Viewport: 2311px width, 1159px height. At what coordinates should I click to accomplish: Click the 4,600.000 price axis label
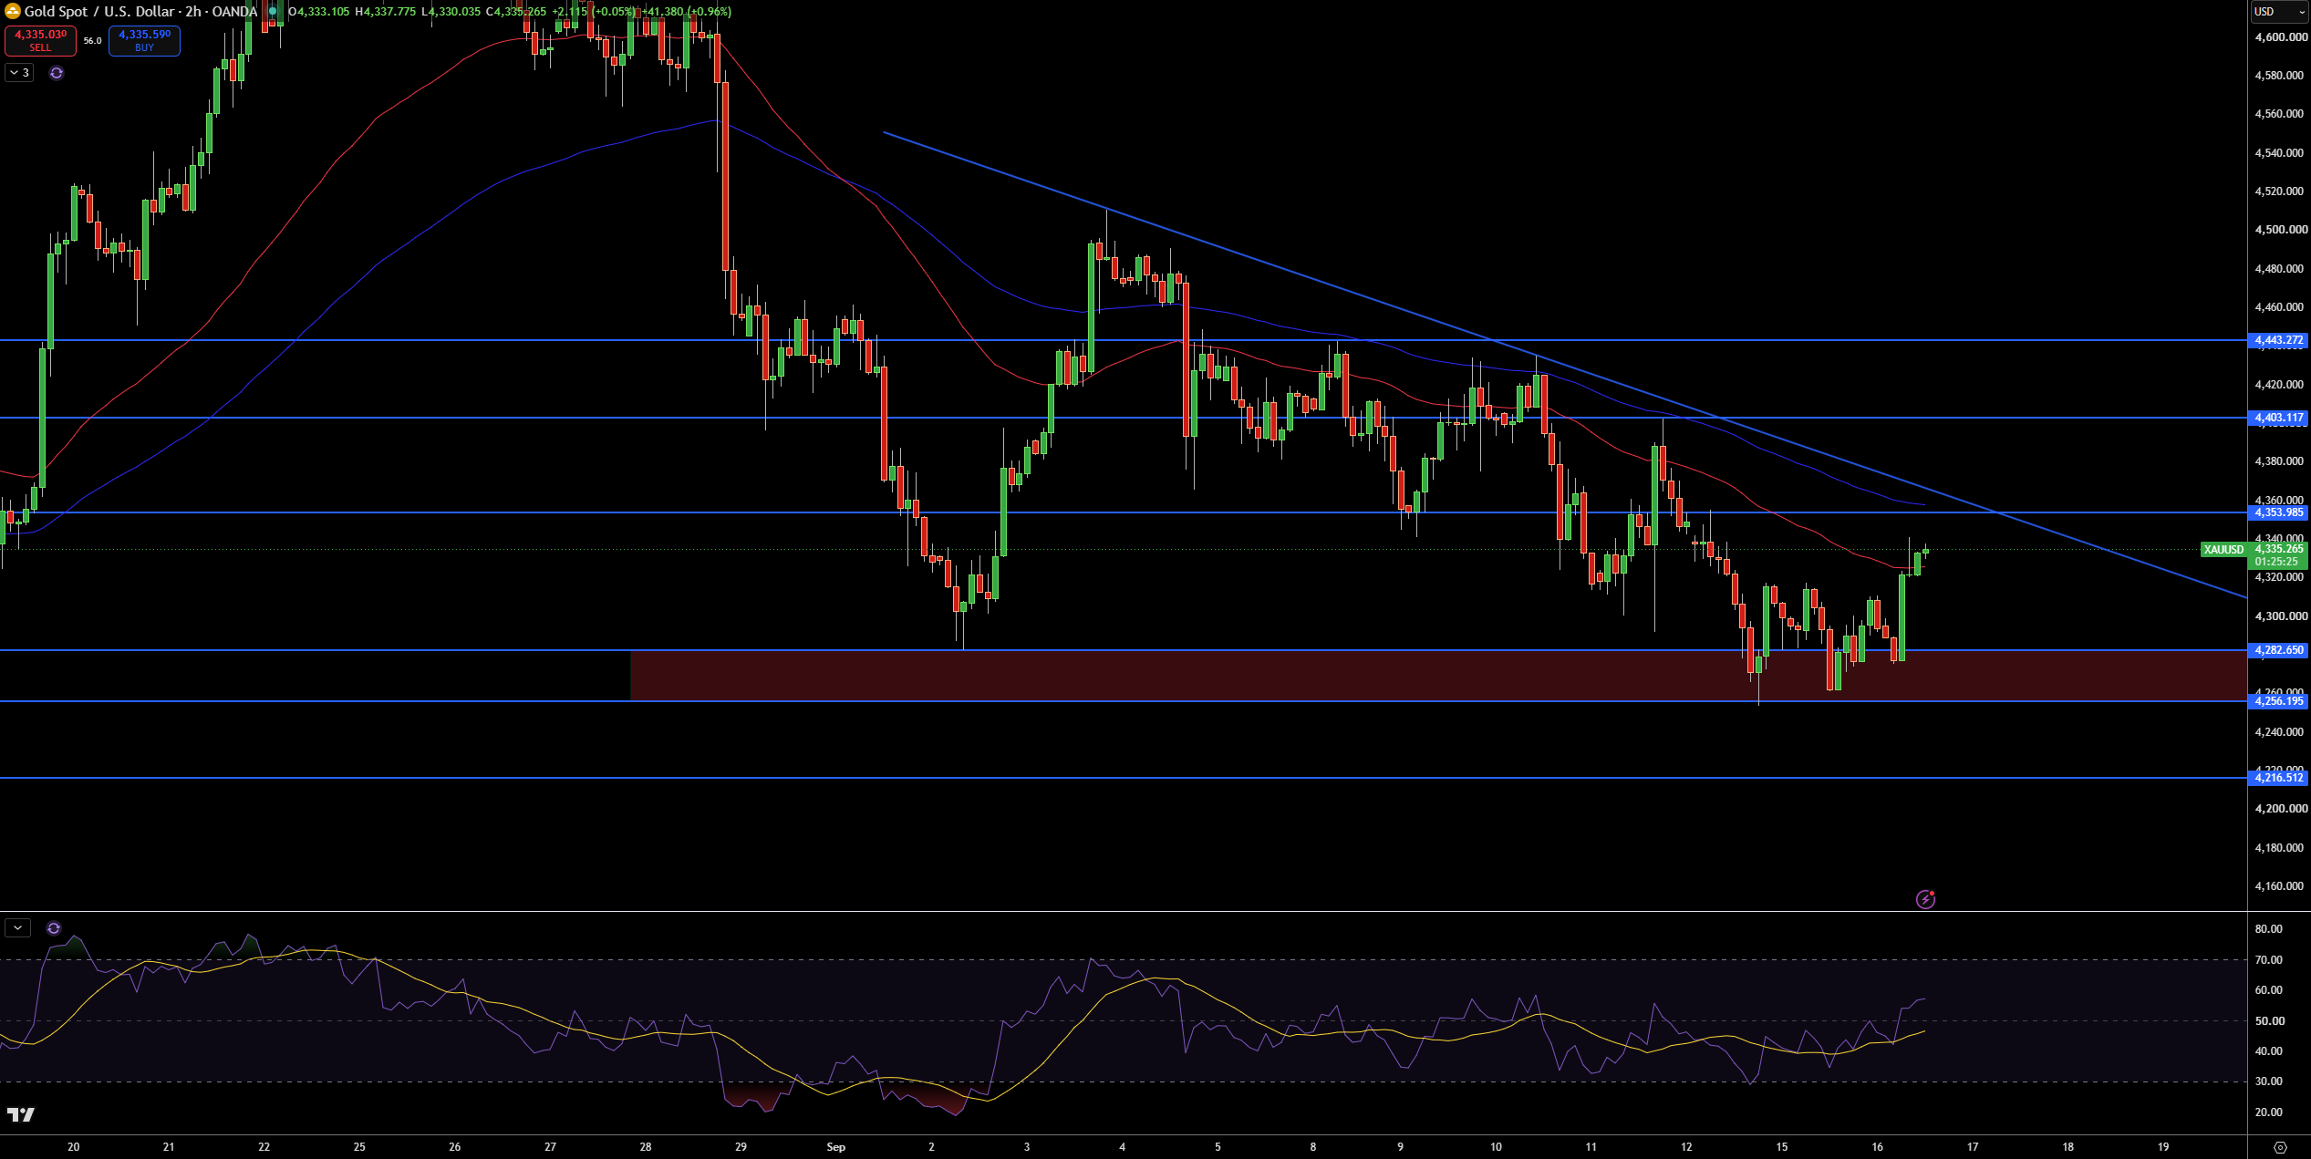[x=2281, y=37]
